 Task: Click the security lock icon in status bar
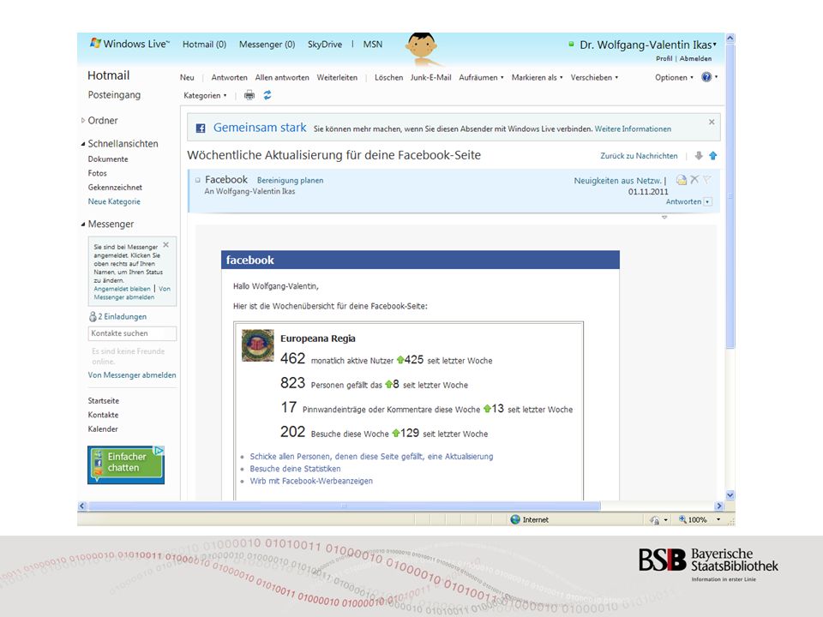[x=654, y=520]
